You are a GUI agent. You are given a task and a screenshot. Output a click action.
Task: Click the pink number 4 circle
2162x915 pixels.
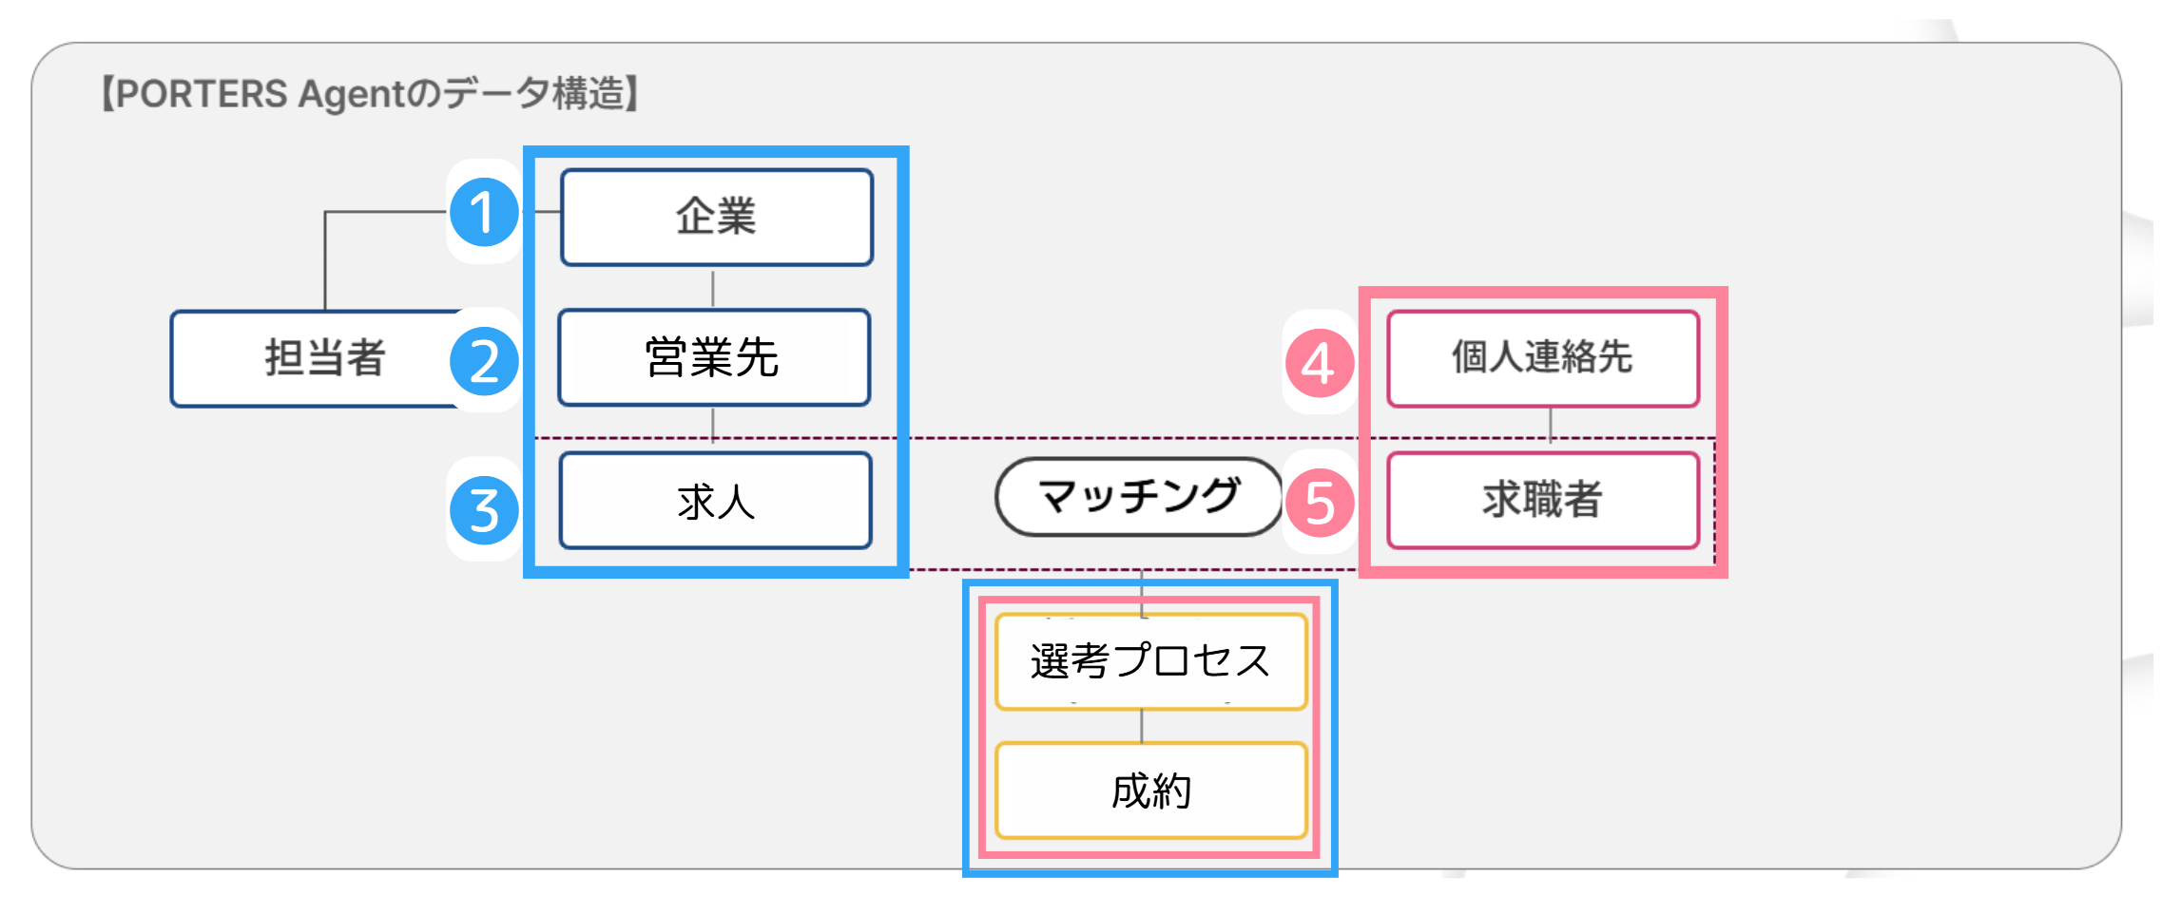click(1320, 363)
